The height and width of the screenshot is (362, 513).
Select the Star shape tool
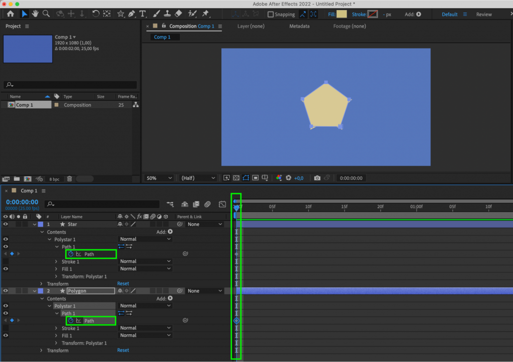tap(121, 14)
